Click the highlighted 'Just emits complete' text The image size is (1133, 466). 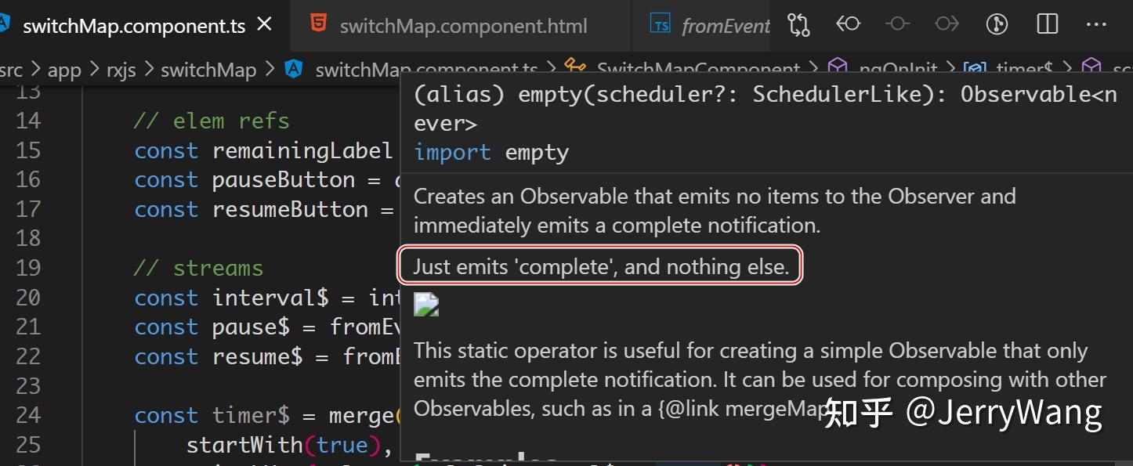(601, 267)
